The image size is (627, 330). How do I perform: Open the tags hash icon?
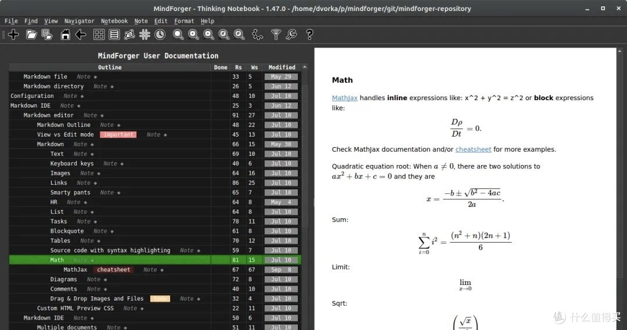(x=145, y=35)
